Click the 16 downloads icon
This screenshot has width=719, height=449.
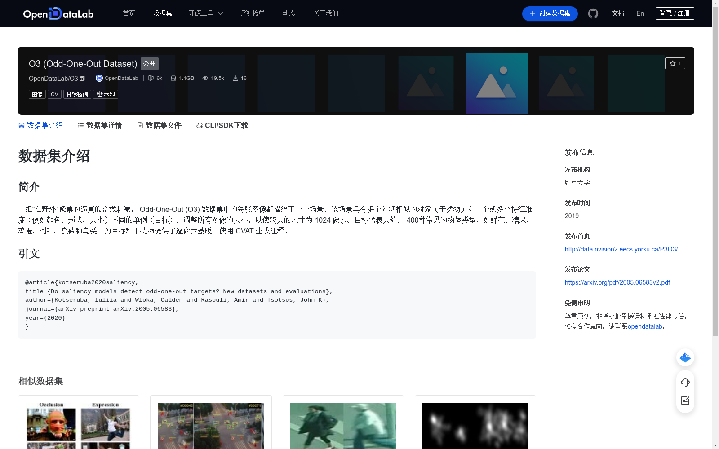coord(235,78)
